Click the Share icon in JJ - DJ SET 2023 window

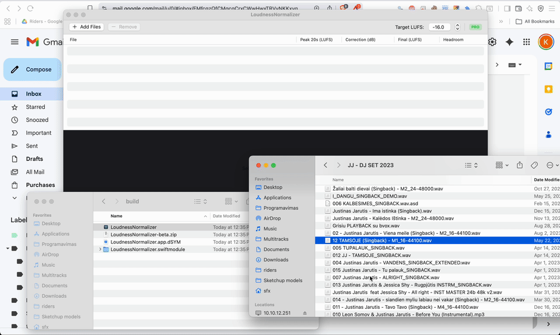[520, 165]
